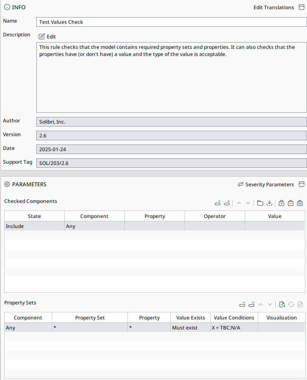Click the Property Set asterisk cell
The width and height of the screenshot is (307, 380).
pyautogui.click(x=90, y=328)
